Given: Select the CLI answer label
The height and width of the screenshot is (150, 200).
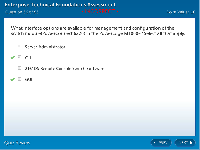Looking at the screenshot, I should click(x=28, y=58).
